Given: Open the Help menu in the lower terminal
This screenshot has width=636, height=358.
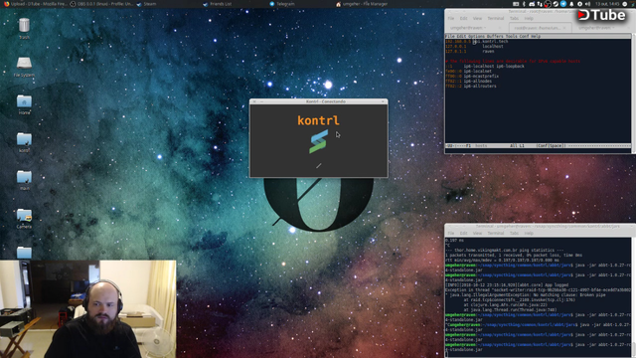Looking at the screenshot, I should click(x=529, y=233).
